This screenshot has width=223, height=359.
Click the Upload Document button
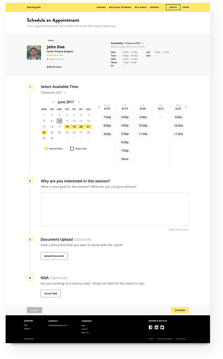click(x=54, y=256)
